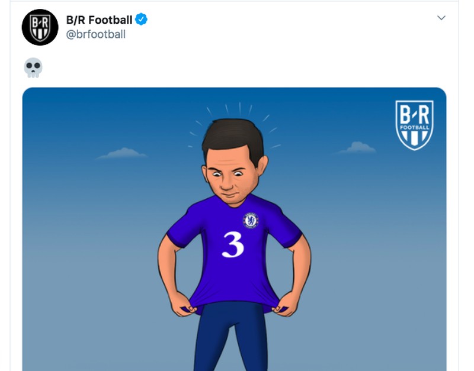Click the player's hand on the left side
Image resolution: width=474 pixels, height=371 pixels.
click(x=180, y=302)
